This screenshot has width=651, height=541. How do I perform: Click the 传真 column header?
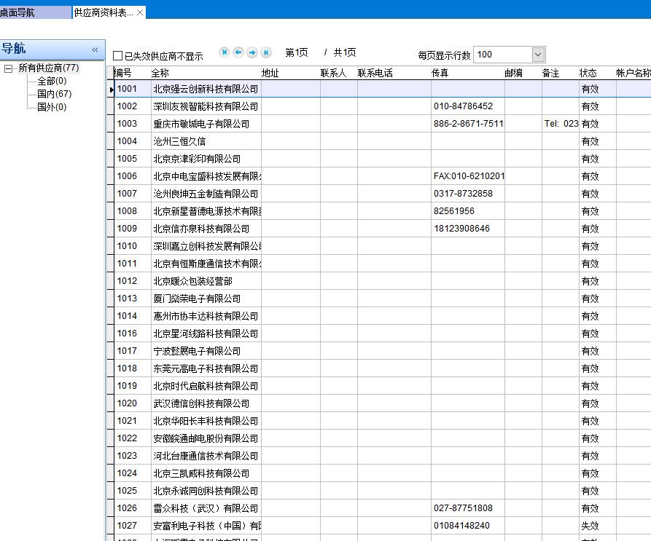[x=440, y=74]
